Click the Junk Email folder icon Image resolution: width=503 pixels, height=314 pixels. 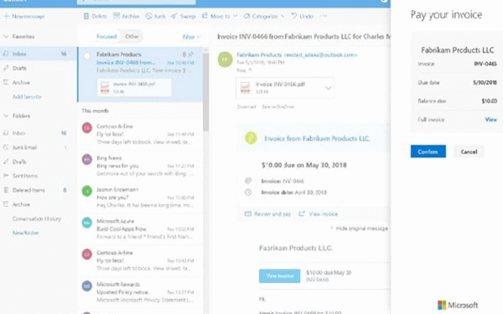[x=6, y=147]
